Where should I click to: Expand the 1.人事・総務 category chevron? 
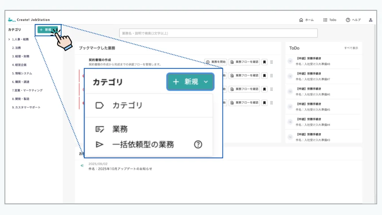9,39
